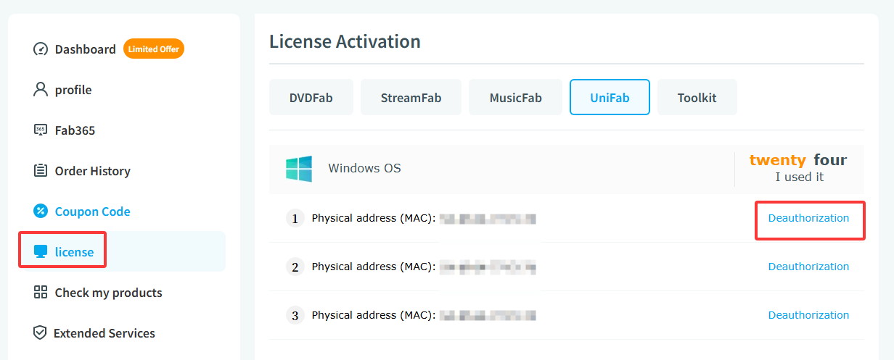Go to the profile page
The width and height of the screenshot is (894, 360).
click(x=73, y=90)
